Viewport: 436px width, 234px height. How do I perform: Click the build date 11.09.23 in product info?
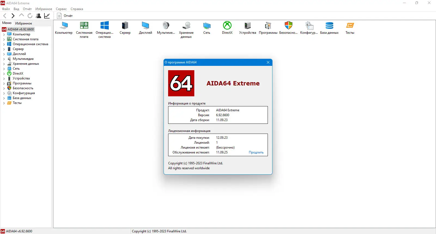coord(222,120)
